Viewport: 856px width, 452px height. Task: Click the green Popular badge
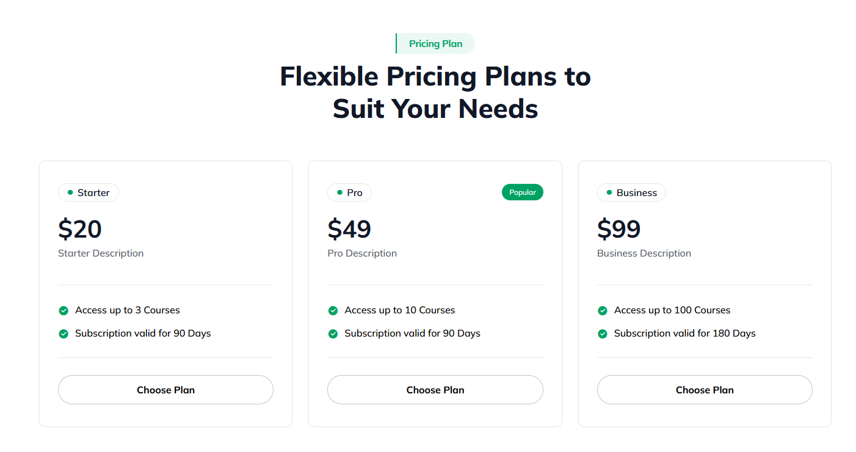click(522, 192)
